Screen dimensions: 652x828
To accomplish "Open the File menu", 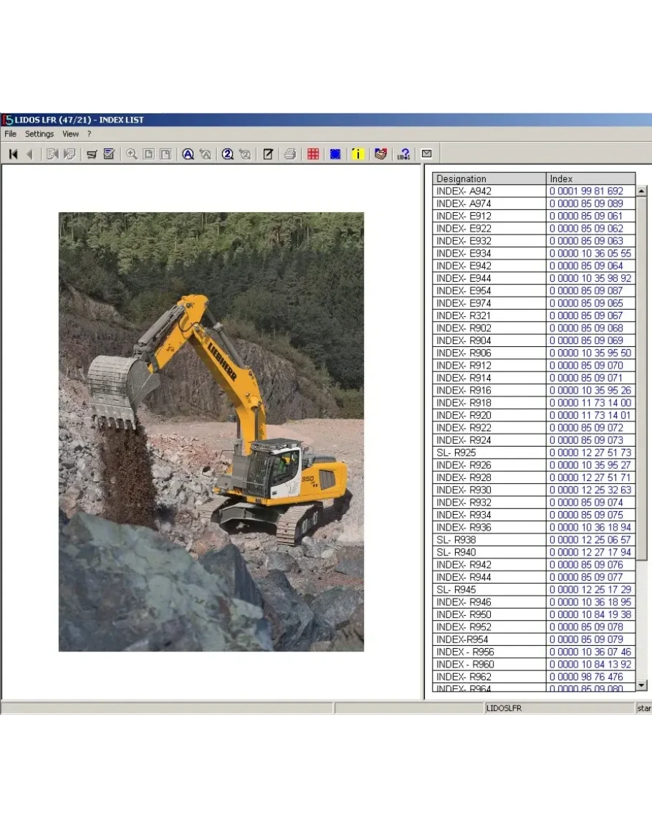I will tap(11, 134).
